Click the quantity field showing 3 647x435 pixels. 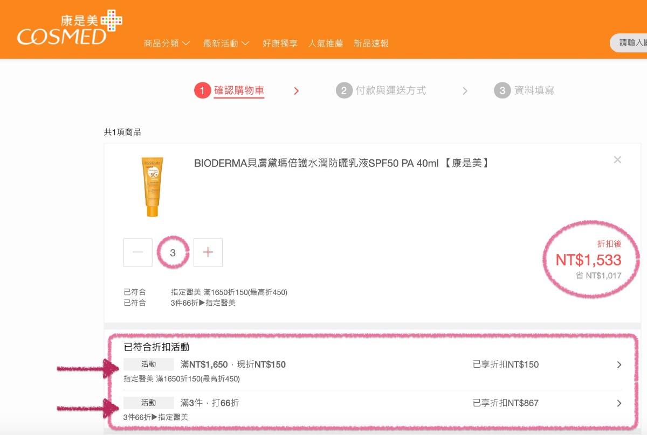(x=173, y=252)
